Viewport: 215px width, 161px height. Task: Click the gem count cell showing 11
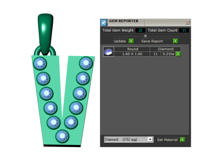tap(155, 54)
